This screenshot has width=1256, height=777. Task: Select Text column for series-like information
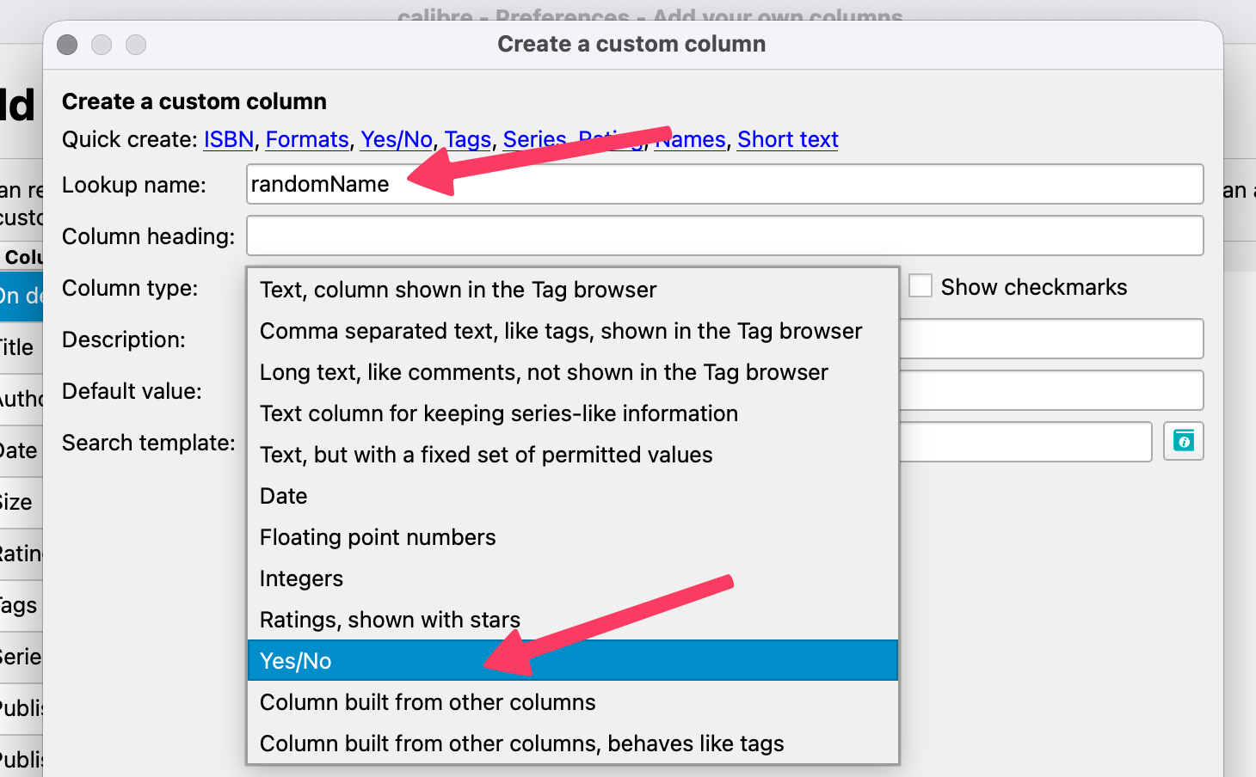point(571,413)
